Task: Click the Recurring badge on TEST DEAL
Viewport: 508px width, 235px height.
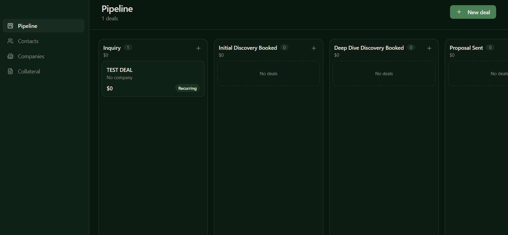Action: (x=187, y=88)
